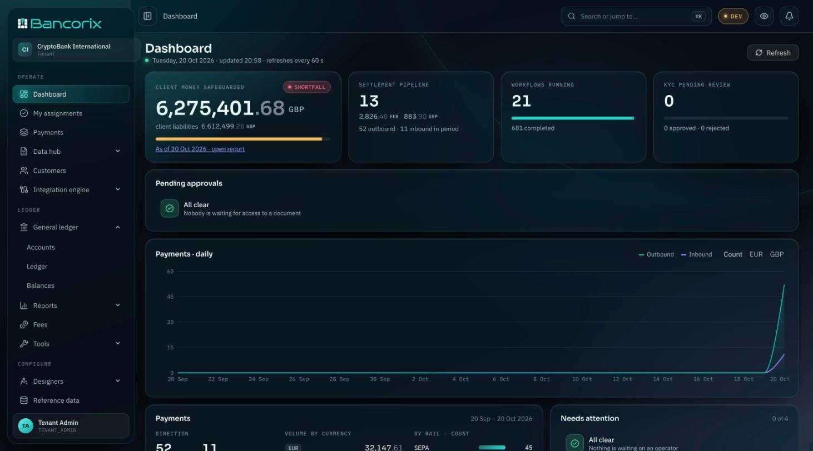Click the '681 completed' text
The width and height of the screenshot is (813, 451).
tap(533, 128)
